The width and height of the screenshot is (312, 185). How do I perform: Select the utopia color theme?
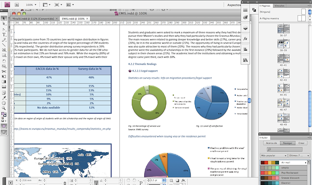(x=283, y=168)
